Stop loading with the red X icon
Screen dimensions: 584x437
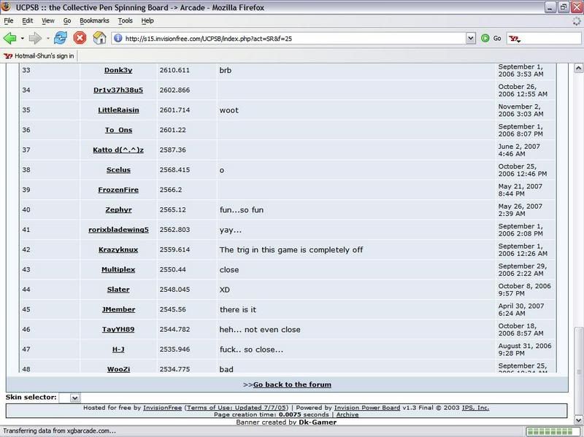click(80, 38)
